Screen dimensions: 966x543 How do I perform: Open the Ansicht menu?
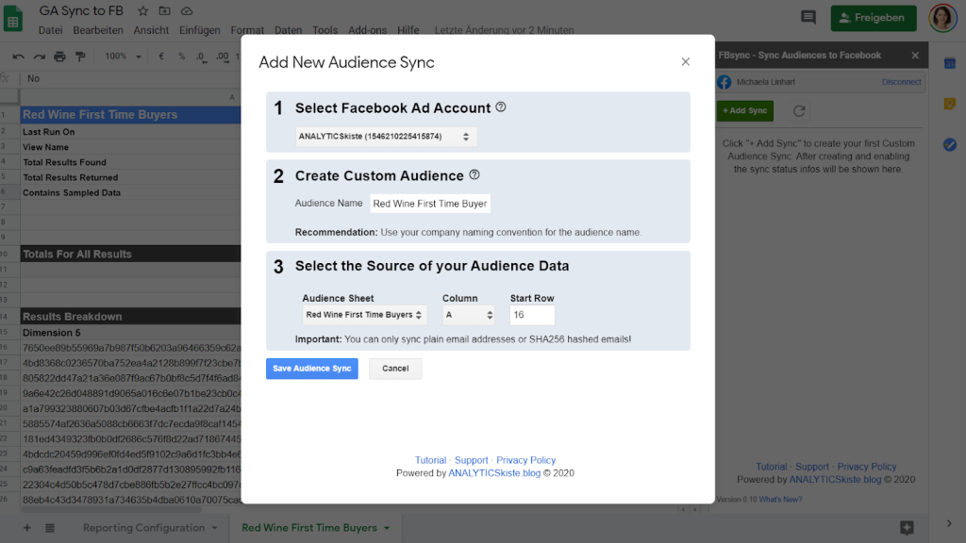(151, 30)
